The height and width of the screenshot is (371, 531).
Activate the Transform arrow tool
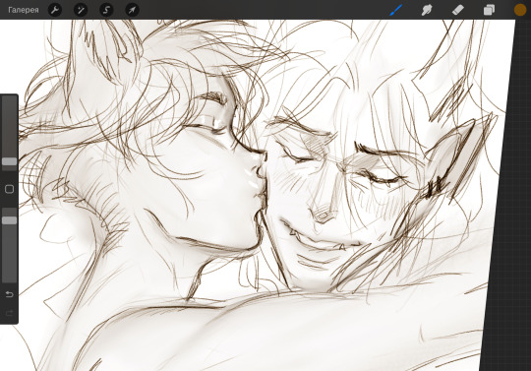pos(132,10)
